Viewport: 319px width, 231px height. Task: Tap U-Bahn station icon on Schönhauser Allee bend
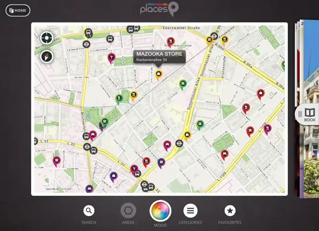pos(179,143)
